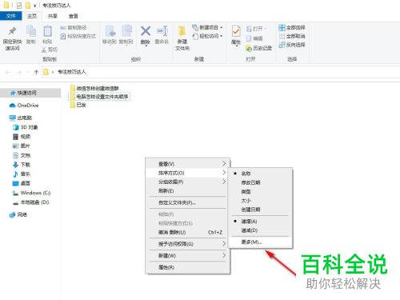Open Downloads (下载) in the sidebar
This screenshot has width=400, height=300.
click(x=22, y=165)
